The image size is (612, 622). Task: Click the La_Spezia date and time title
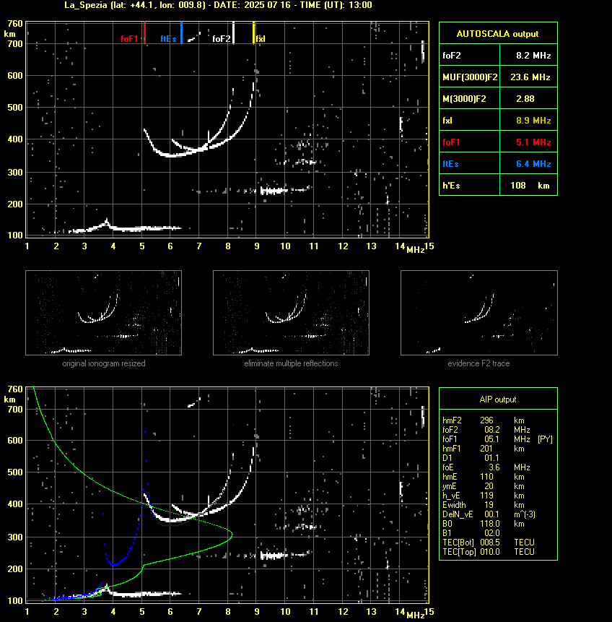tap(218, 5)
